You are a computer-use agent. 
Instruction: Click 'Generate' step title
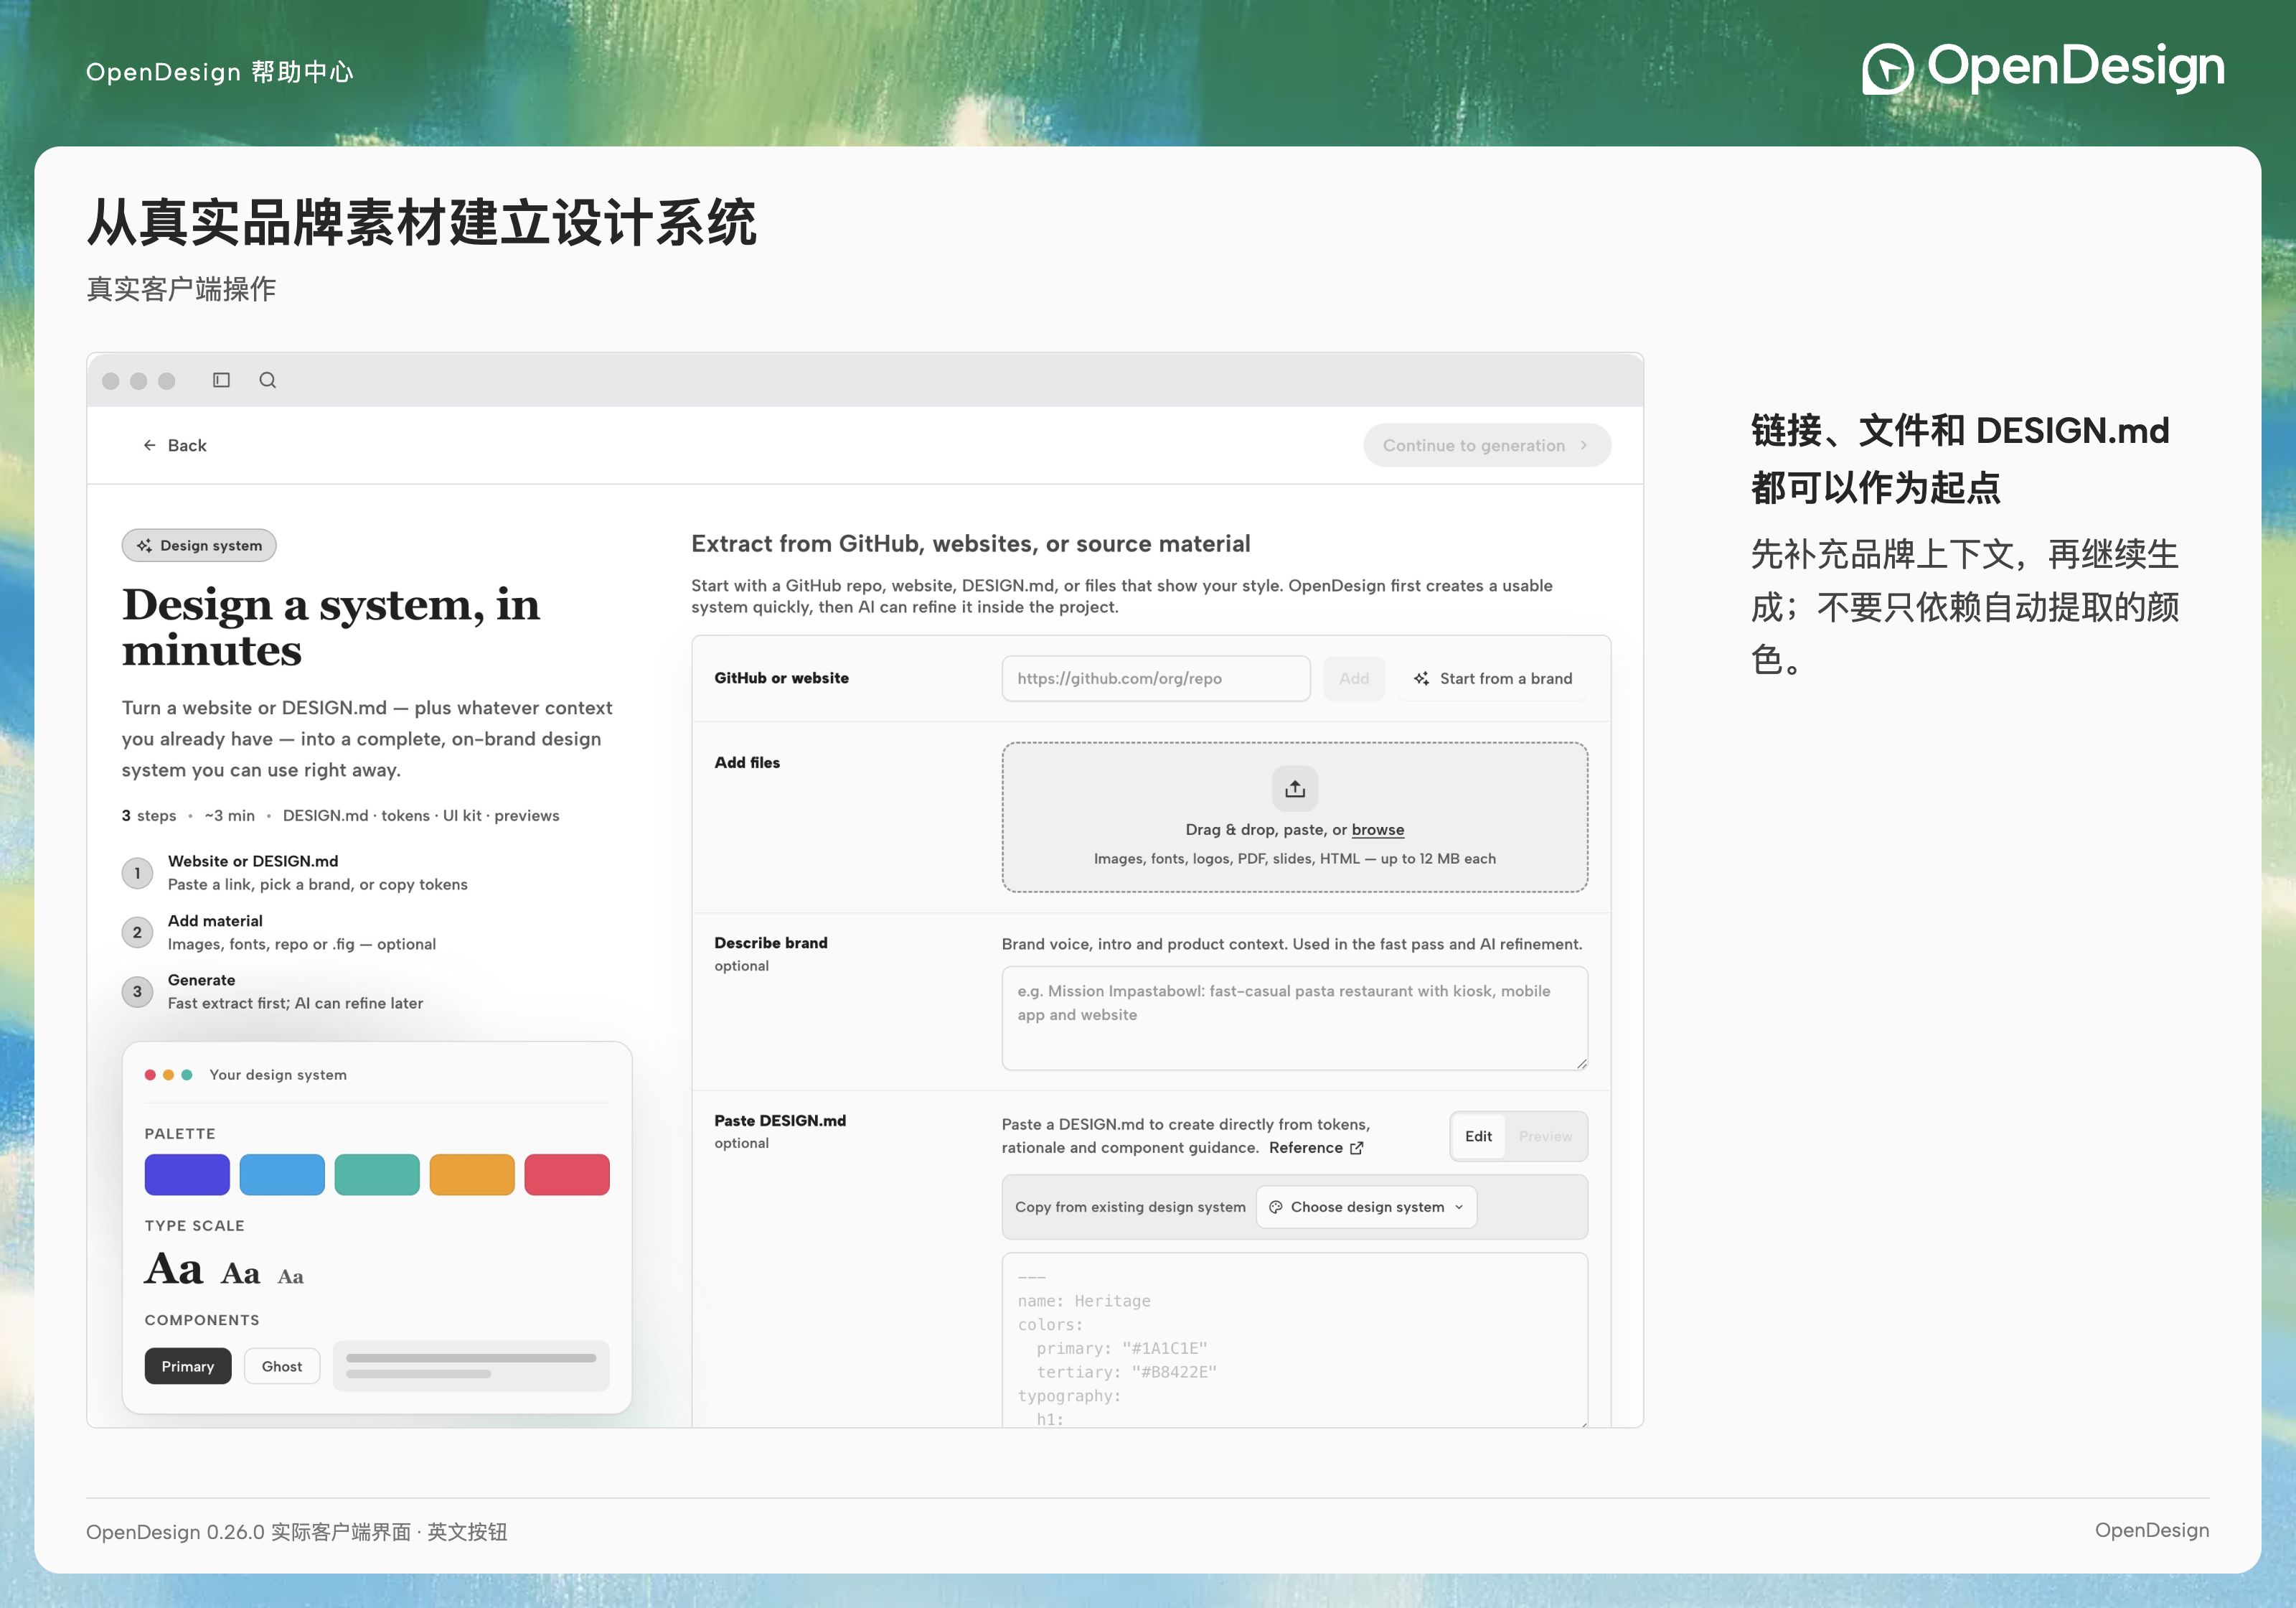click(201, 980)
